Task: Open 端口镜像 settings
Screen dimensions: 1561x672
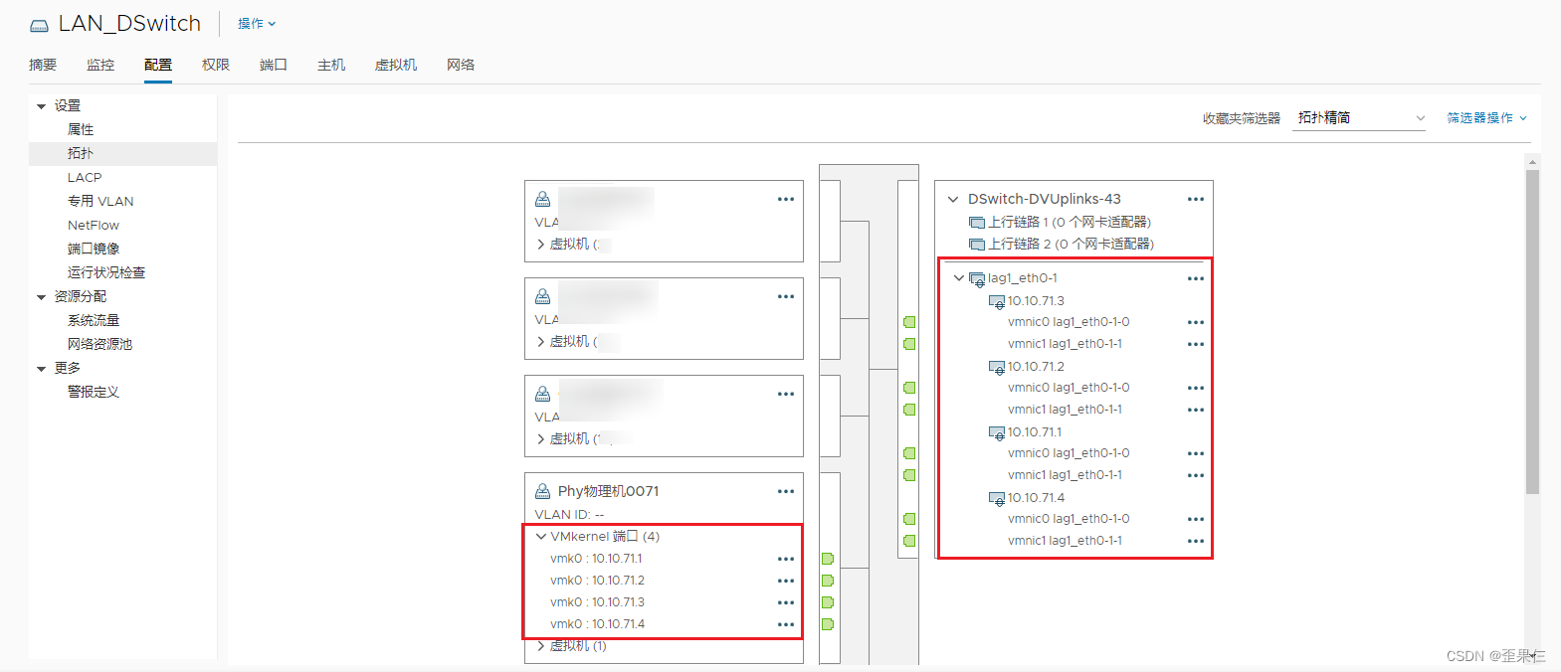Action: [94, 249]
